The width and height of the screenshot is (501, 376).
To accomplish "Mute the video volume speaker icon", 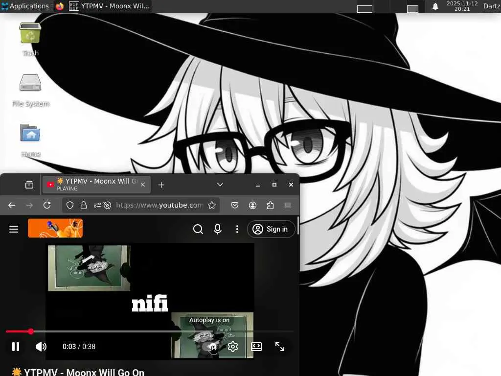I will pyautogui.click(x=41, y=347).
